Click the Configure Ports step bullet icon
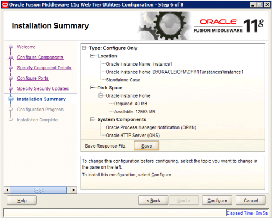The height and width of the screenshot is (218, 272). (x=11, y=78)
